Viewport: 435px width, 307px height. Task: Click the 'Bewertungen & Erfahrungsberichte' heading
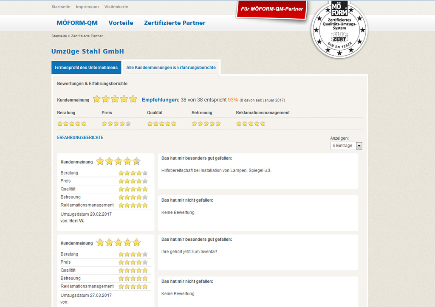92,84
